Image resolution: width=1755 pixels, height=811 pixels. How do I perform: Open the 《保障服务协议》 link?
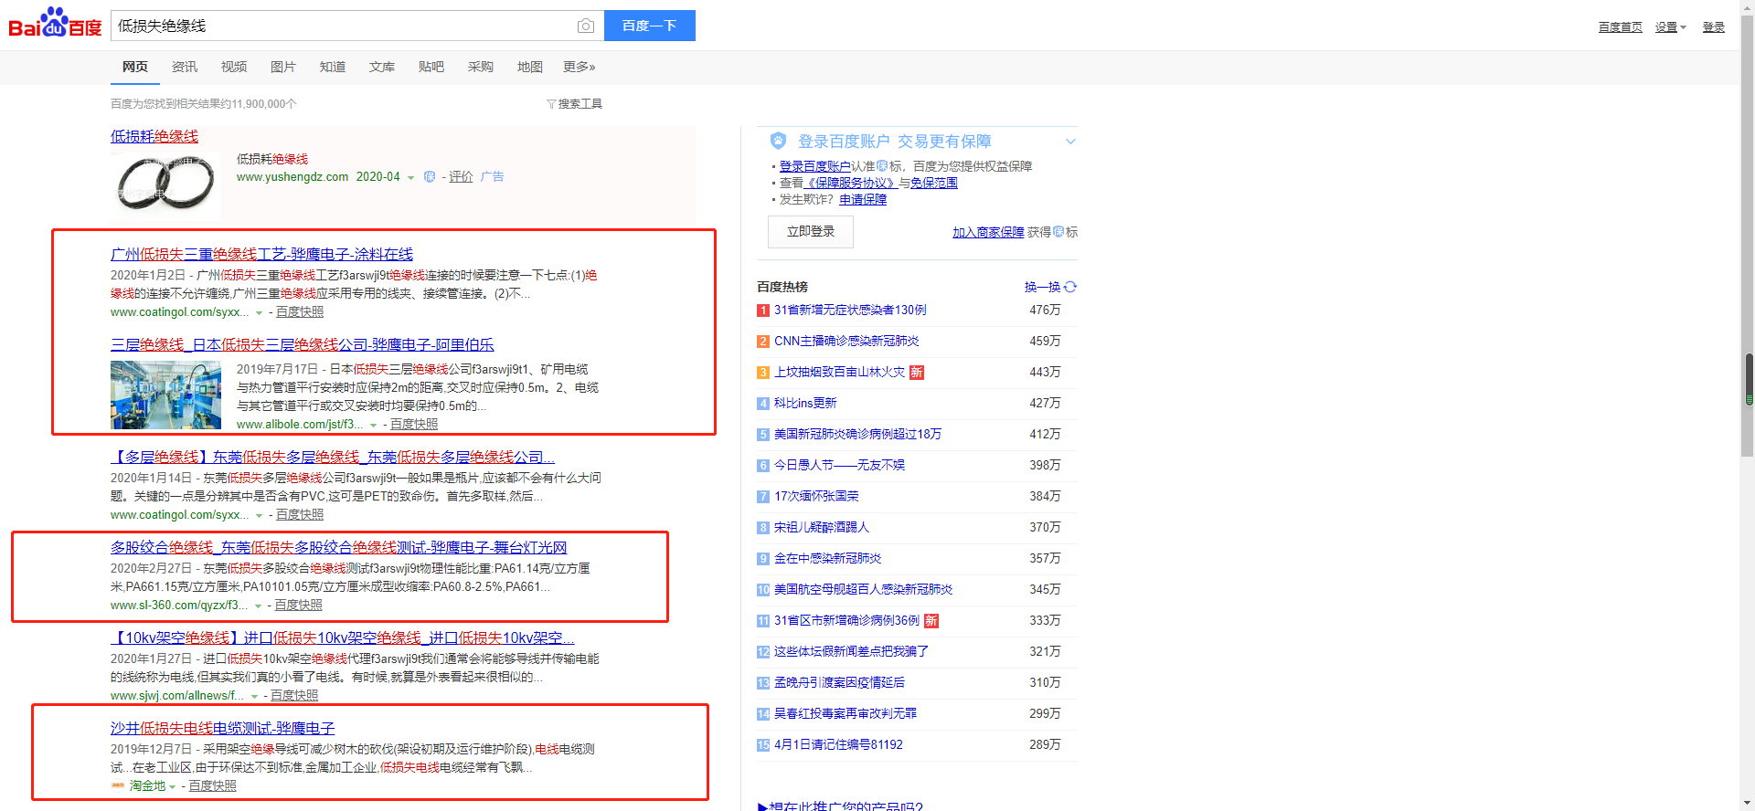click(851, 183)
